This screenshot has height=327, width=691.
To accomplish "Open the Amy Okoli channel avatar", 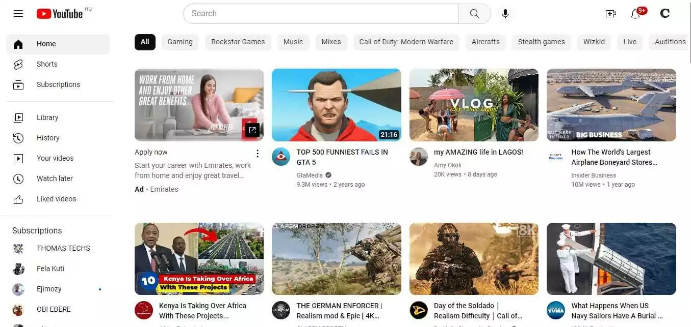I will (x=419, y=157).
